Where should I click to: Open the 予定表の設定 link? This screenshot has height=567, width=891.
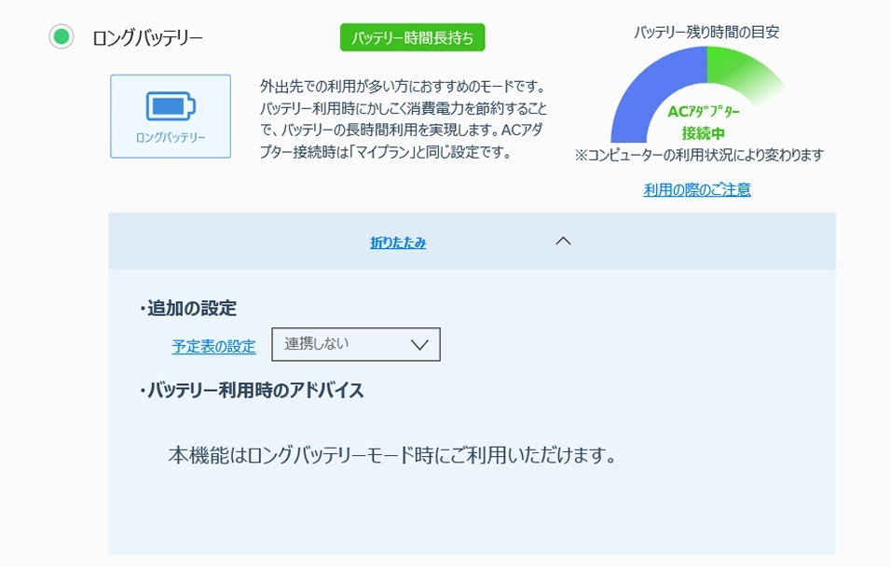[x=213, y=346]
